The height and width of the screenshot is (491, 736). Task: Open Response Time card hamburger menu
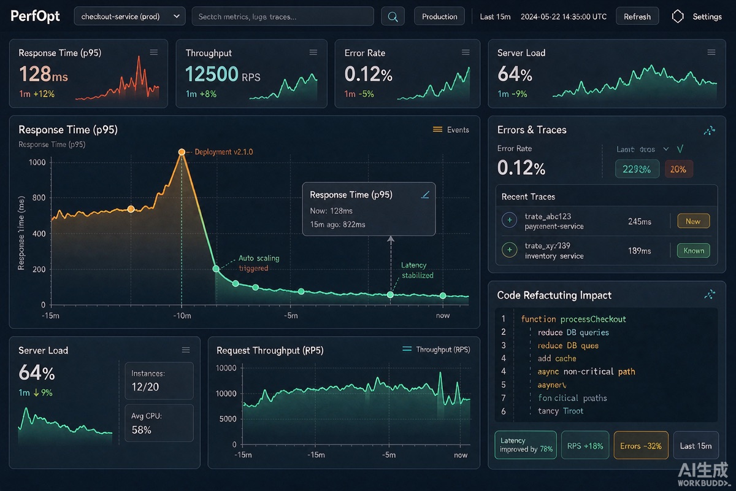[x=154, y=53]
